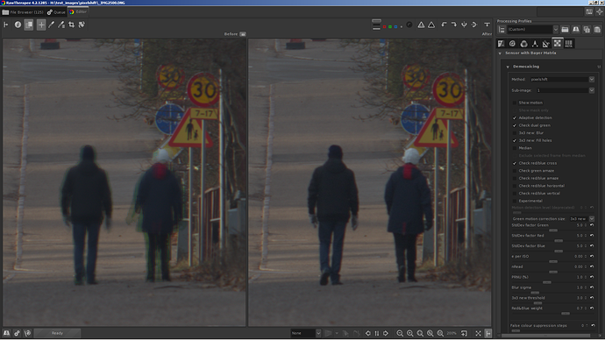The image size is (605, 340).
Task: Toggle the first clipping warning triangle
Action: [422, 25]
